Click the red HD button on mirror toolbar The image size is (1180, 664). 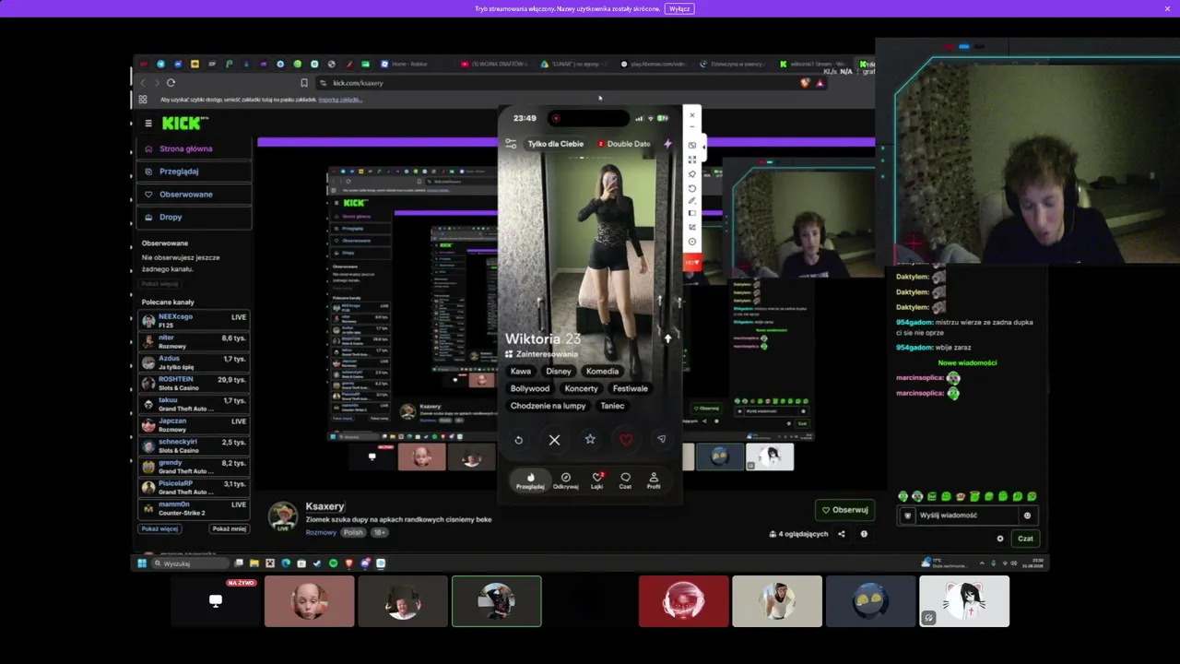coord(692,263)
